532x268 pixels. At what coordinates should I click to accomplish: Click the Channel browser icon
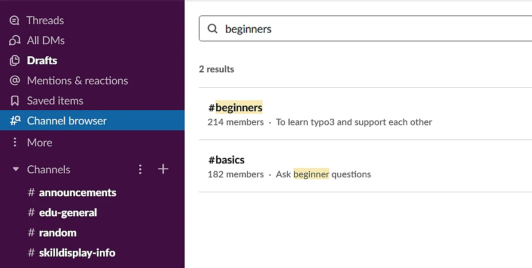click(x=15, y=121)
